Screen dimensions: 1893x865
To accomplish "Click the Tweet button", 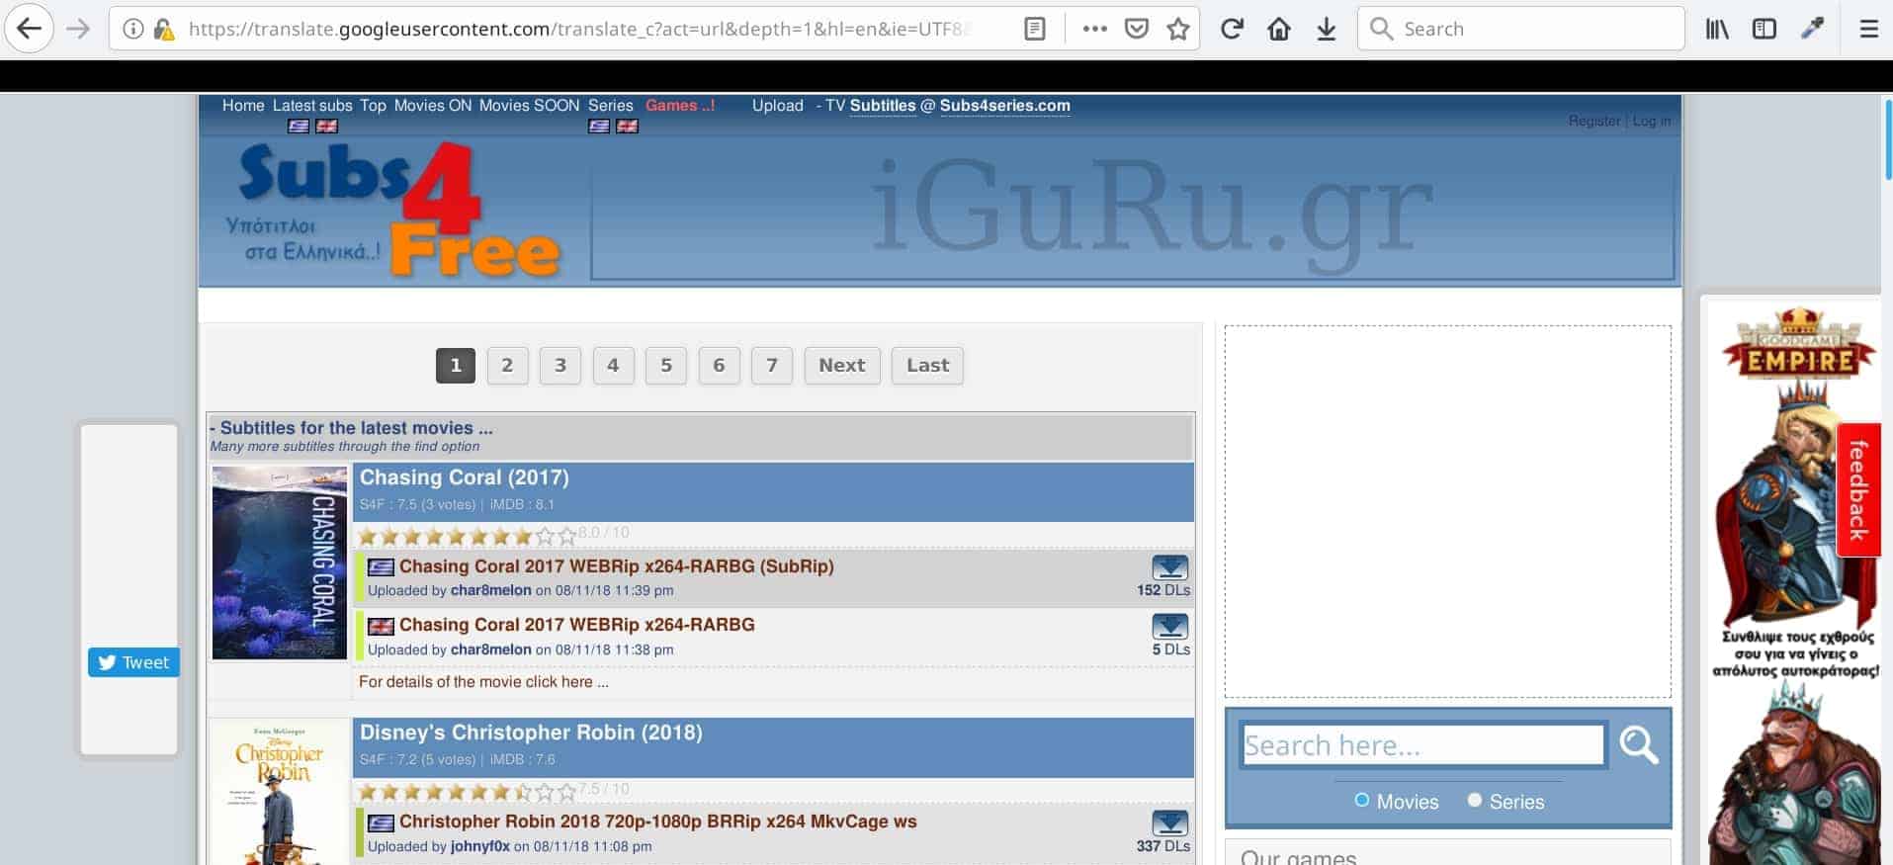I will click(133, 662).
